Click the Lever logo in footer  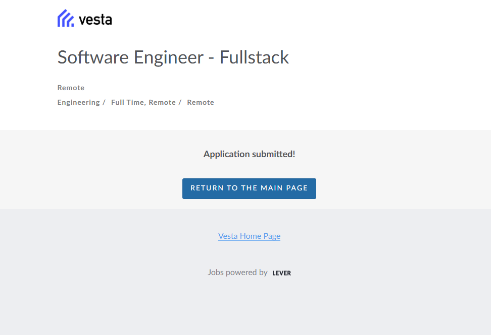point(281,273)
